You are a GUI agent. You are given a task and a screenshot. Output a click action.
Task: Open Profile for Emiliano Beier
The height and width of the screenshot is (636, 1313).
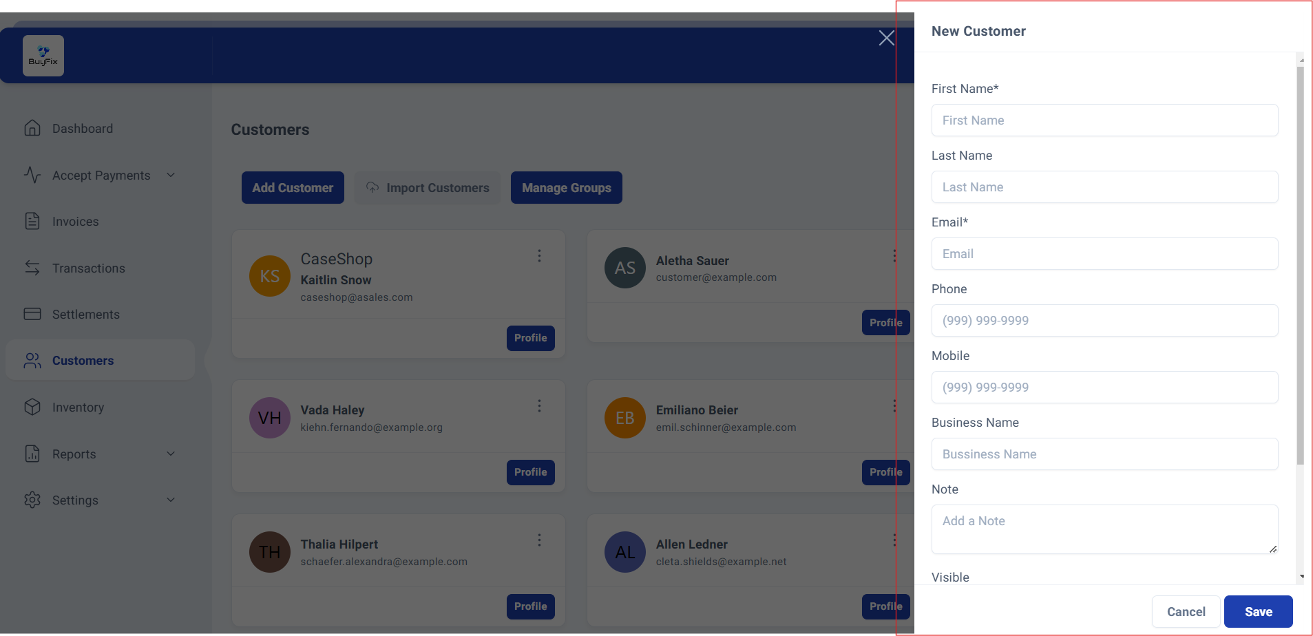[x=886, y=472]
